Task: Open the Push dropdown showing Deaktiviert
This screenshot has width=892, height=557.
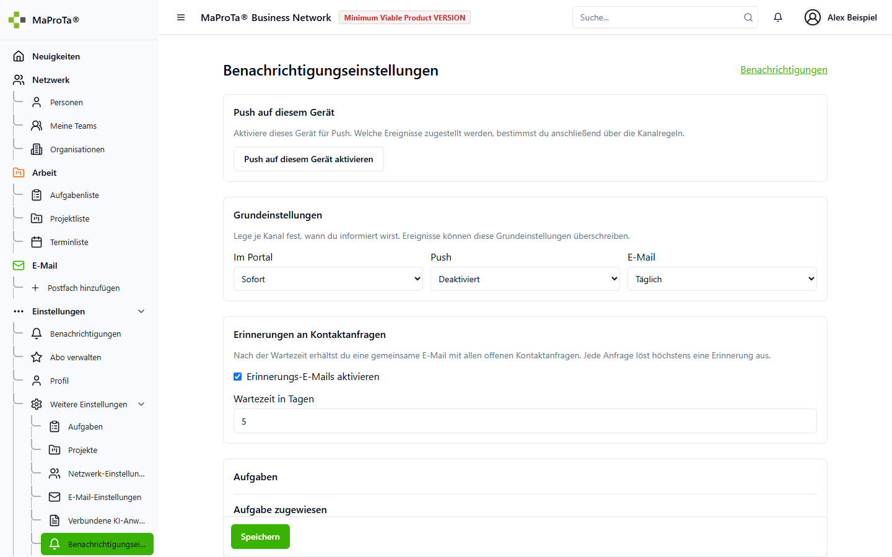Action: click(x=525, y=279)
